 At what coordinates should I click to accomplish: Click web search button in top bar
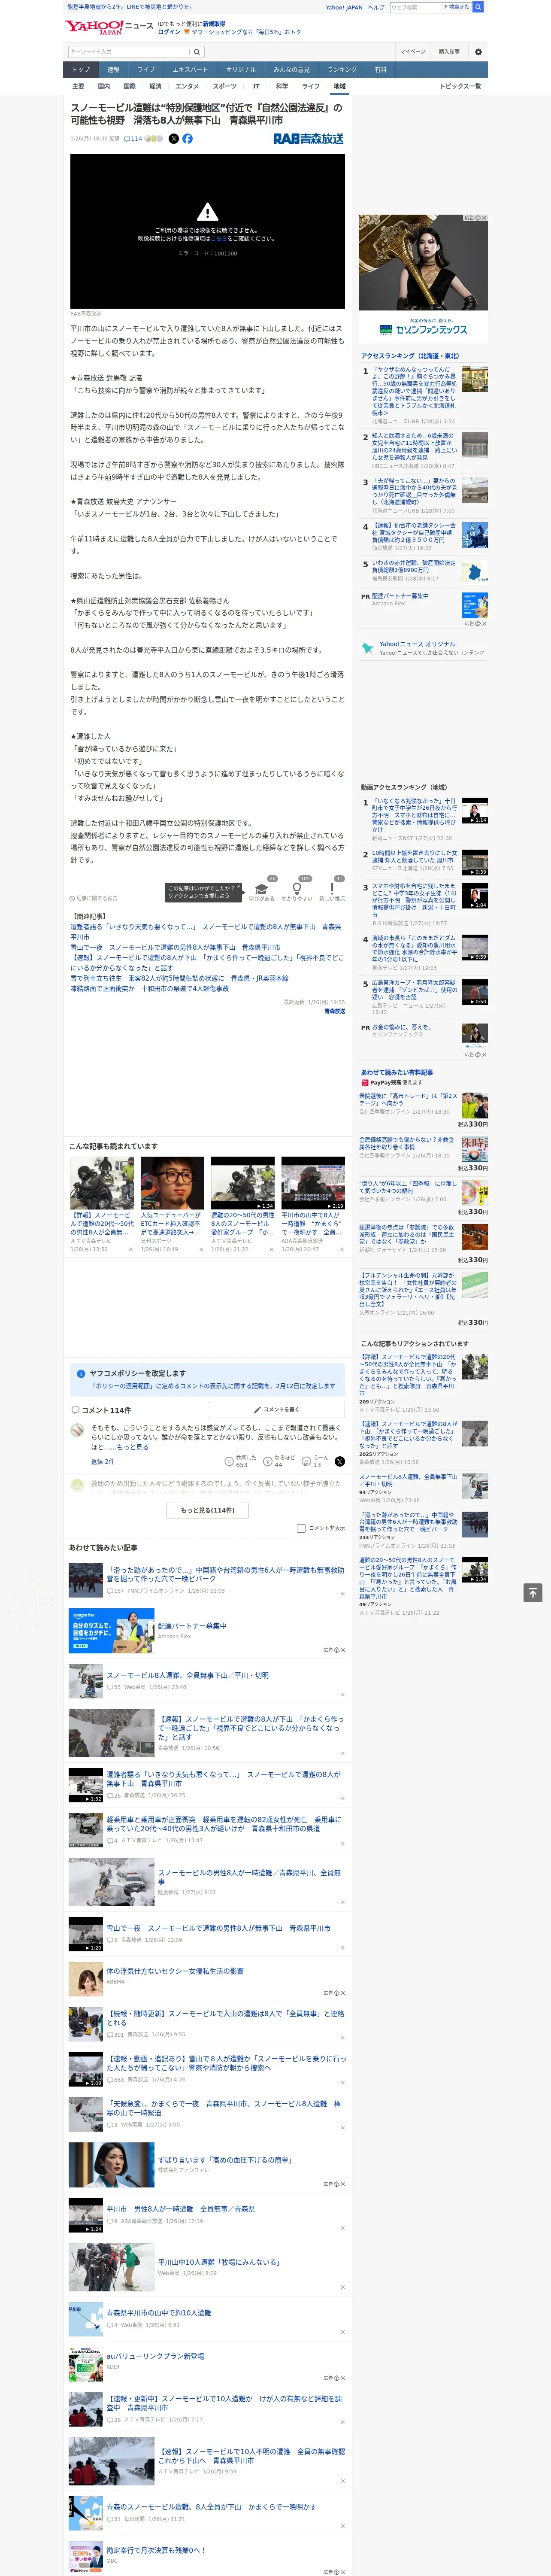[x=478, y=7]
